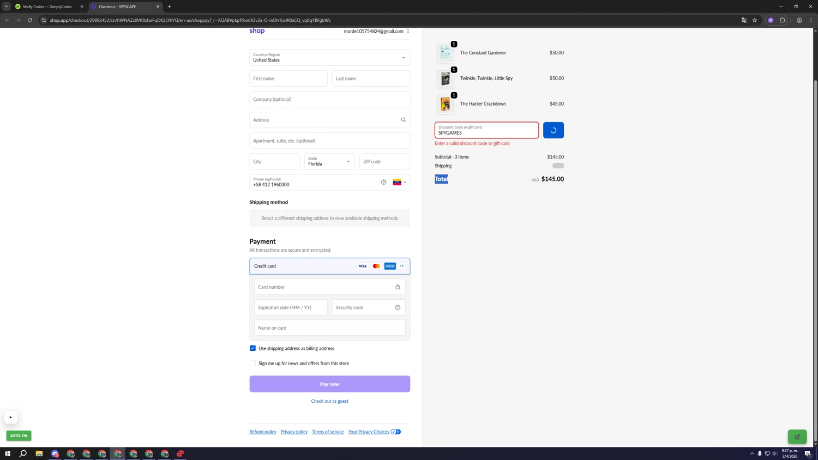Viewport: 818px width, 460px height.
Task: Close the Checkout - SPYSCAPE tab
Action: (x=158, y=7)
